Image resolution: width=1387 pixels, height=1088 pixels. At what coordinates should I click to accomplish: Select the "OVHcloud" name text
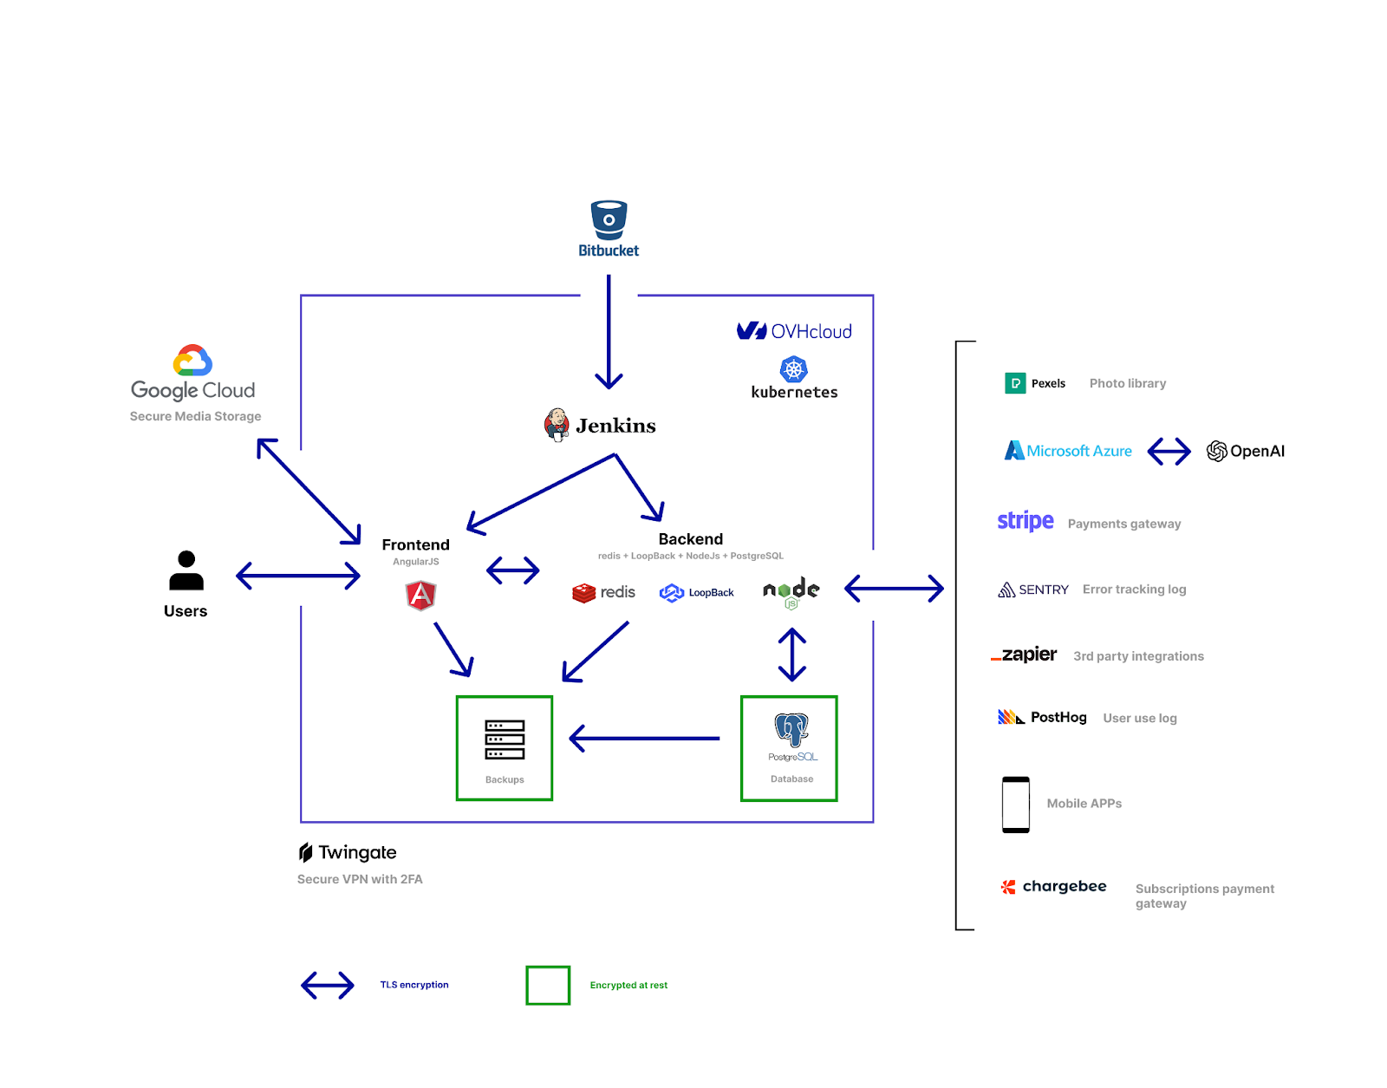tap(811, 331)
